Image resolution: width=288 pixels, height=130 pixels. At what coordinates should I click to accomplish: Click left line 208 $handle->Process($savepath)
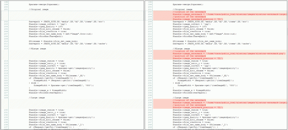click(46, 36)
